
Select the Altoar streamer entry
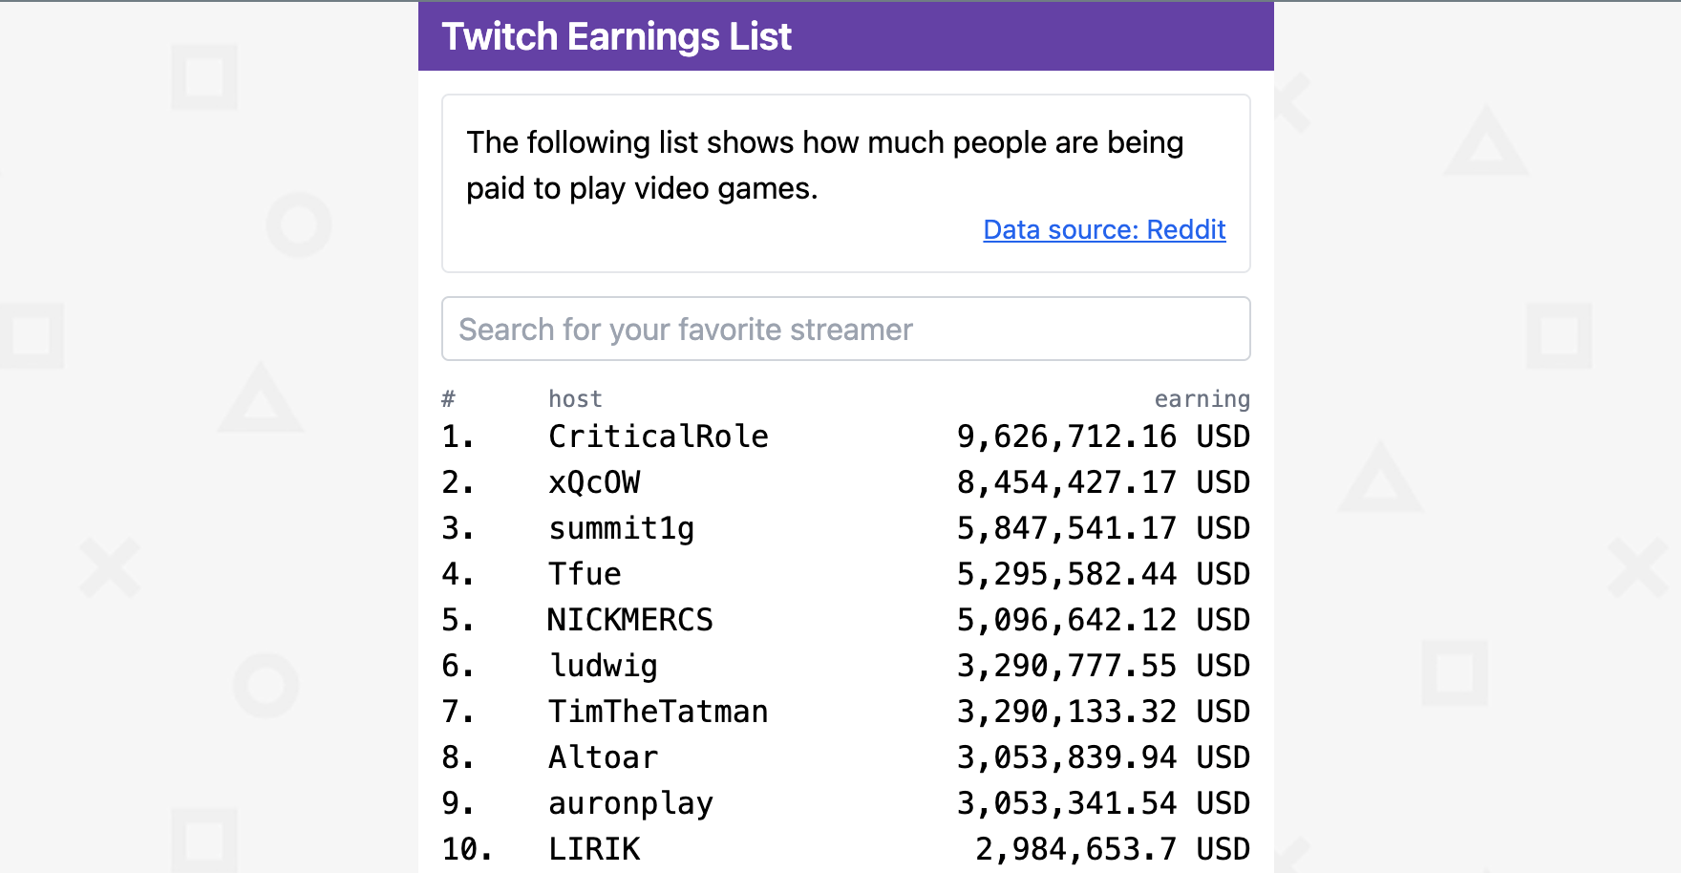[603, 756]
